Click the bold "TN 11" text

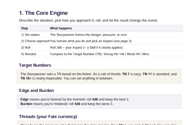(x=148, y=74)
